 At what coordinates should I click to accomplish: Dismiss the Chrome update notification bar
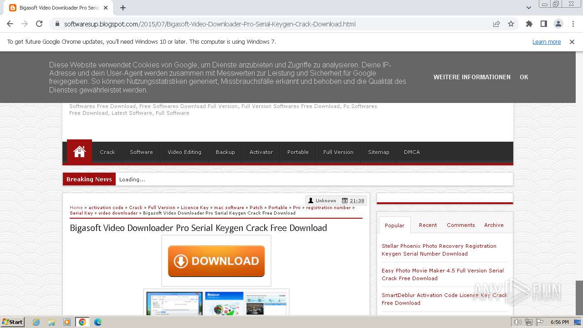click(x=572, y=41)
